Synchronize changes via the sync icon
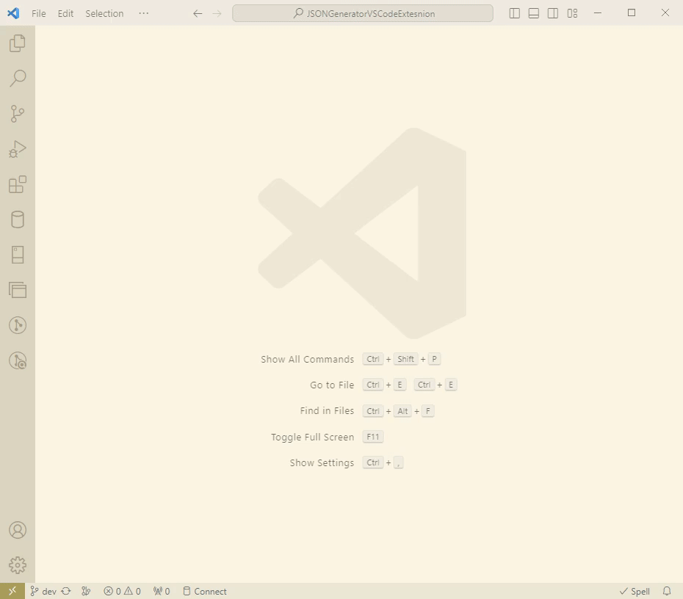Screen dimensions: 683x599 [66, 591]
